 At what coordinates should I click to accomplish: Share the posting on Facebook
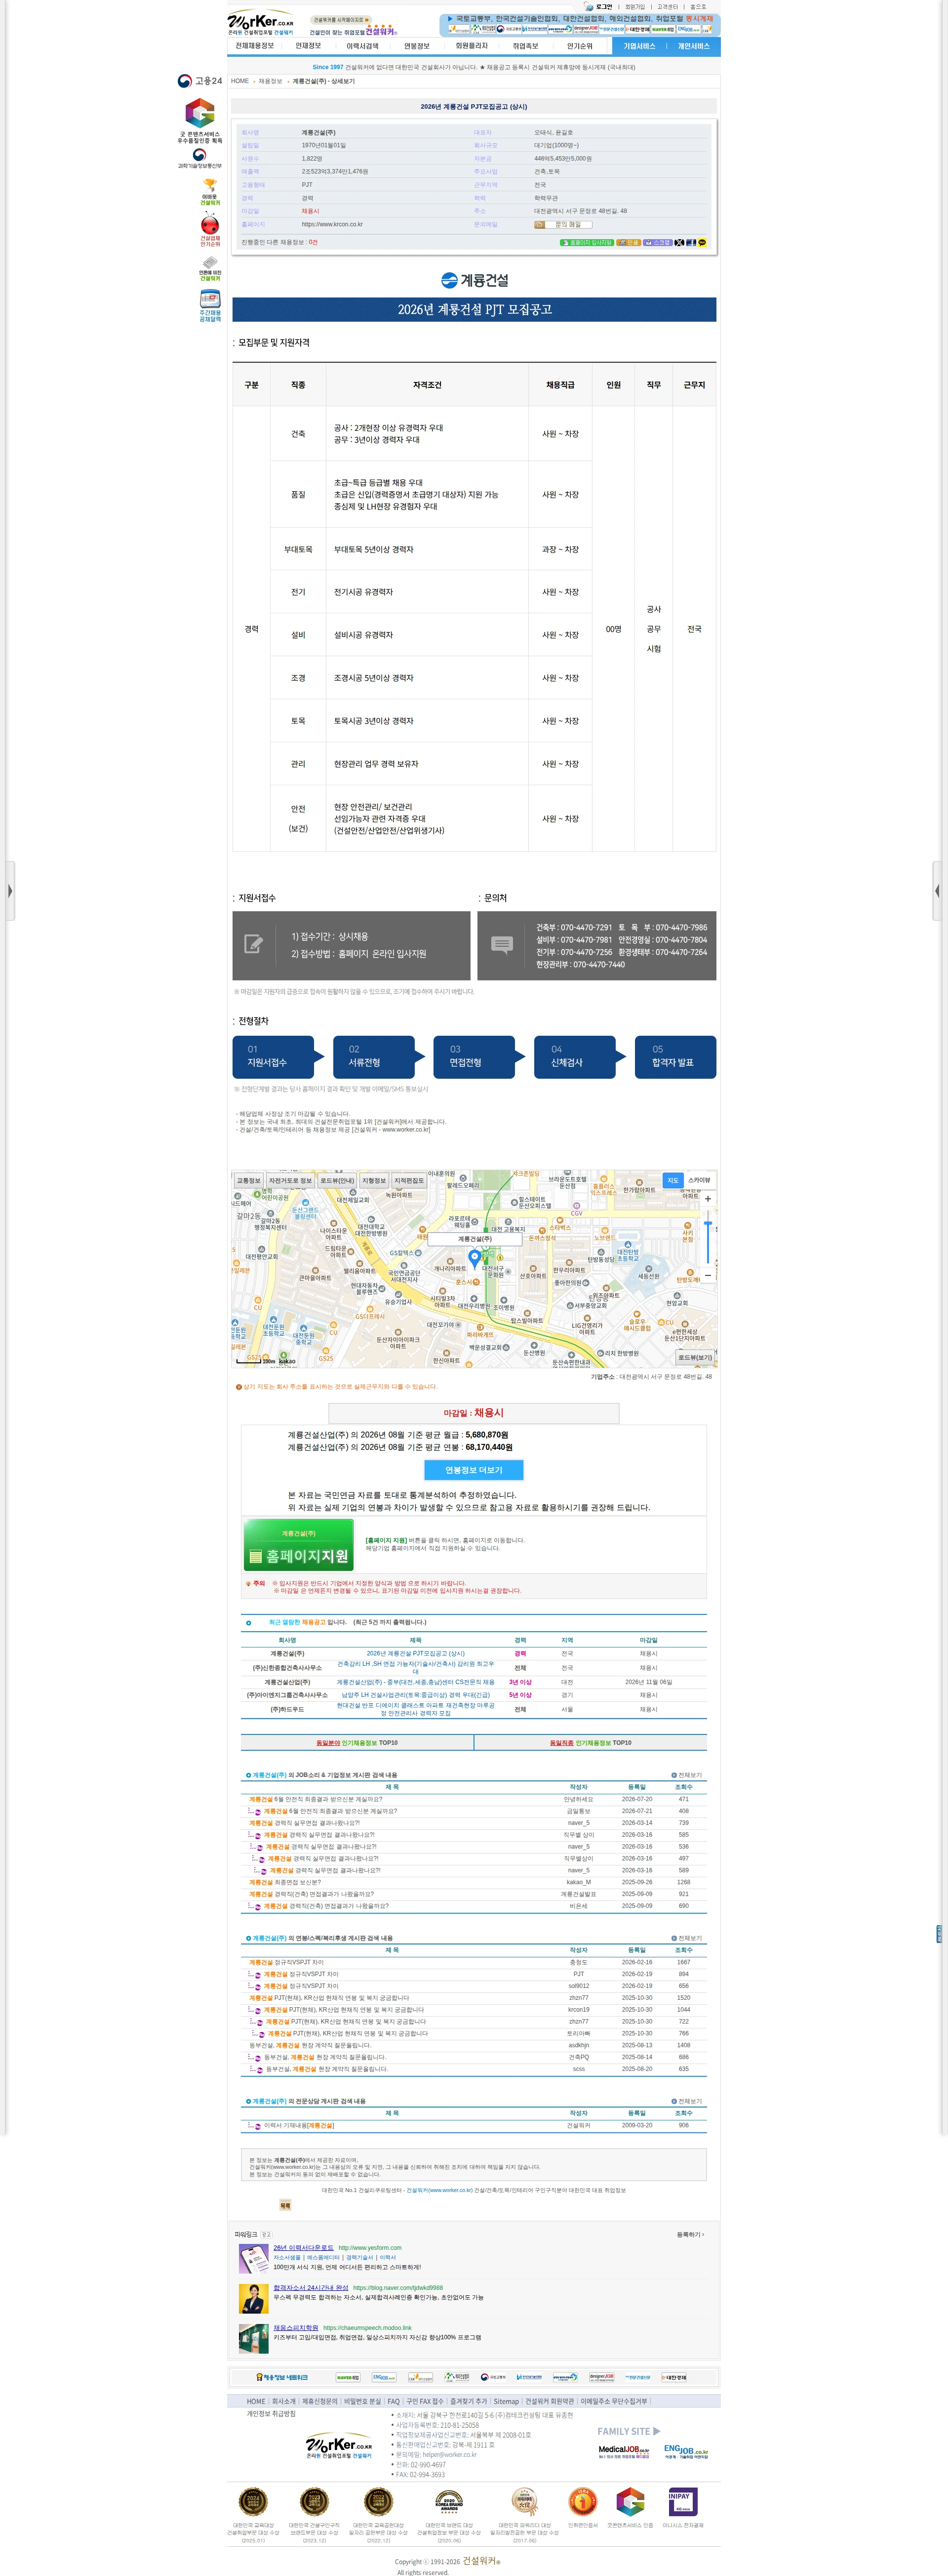coord(690,242)
